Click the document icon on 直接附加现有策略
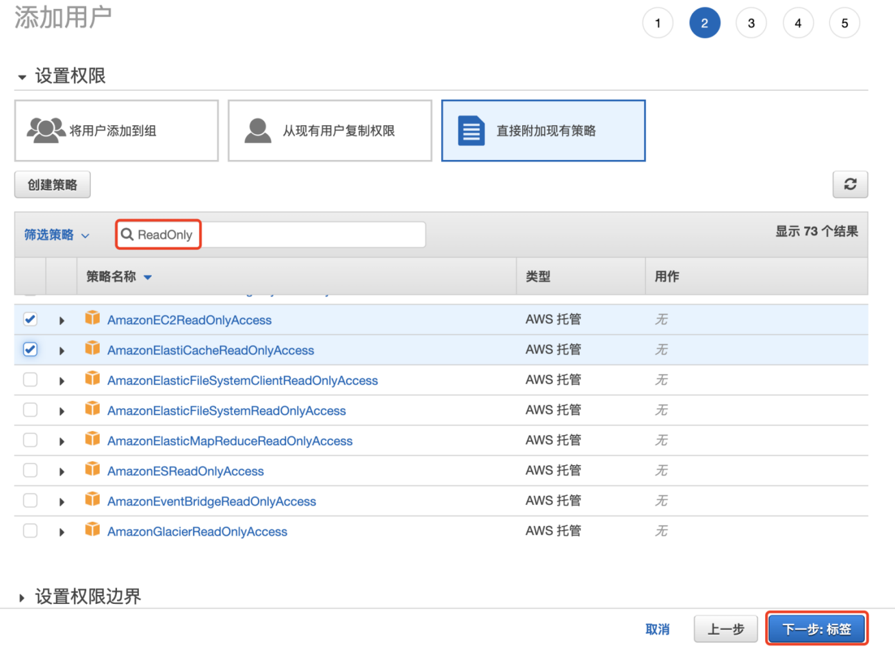Viewport: 895px width, 647px height. 471,130
